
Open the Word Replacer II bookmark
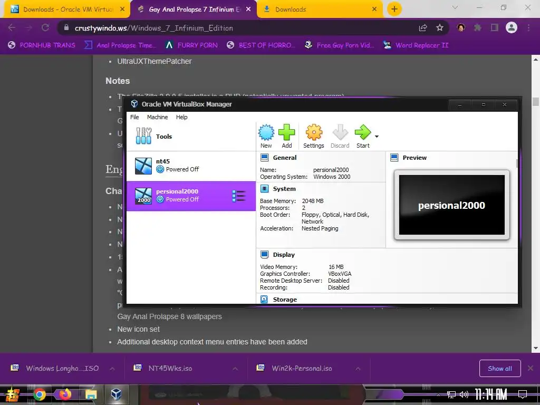[x=416, y=45]
